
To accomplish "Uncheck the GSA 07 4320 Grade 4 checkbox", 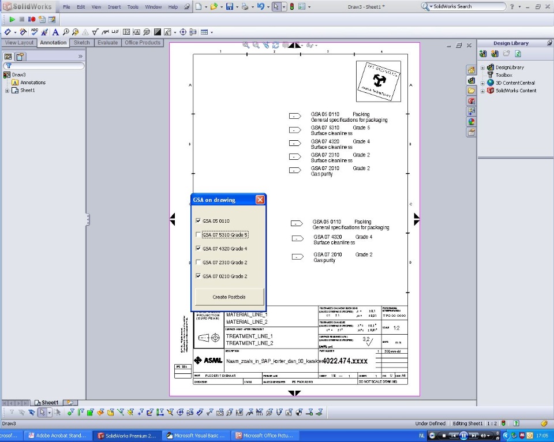I will 198,248.
